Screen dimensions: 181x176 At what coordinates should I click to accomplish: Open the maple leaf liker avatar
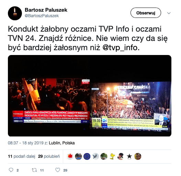(x=70, y=156)
